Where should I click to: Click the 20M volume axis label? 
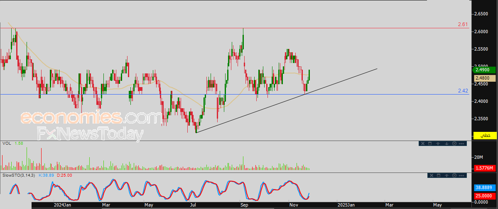[478, 157]
